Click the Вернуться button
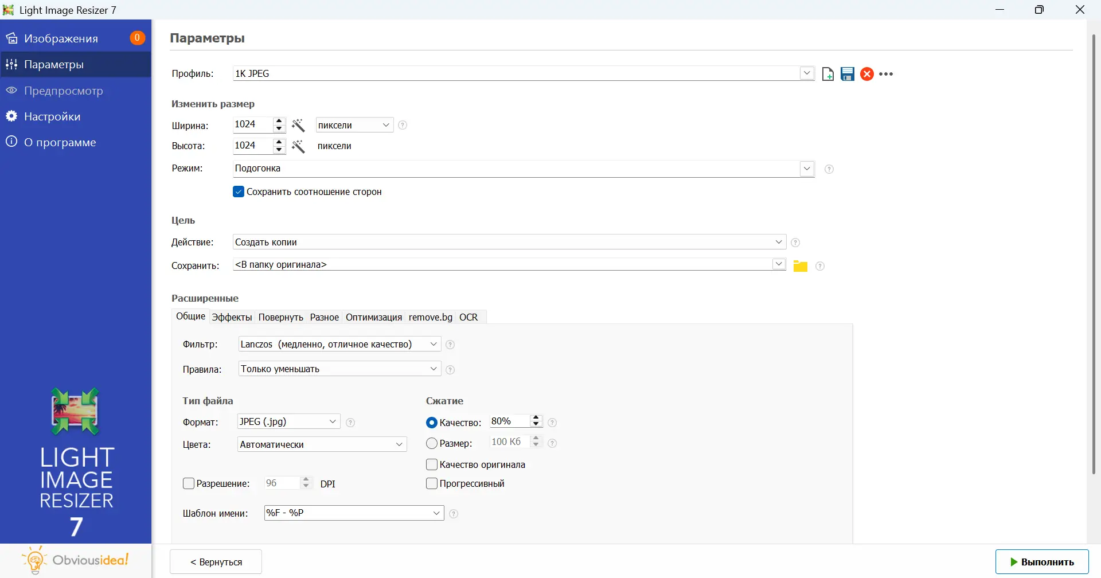Image resolution: width=1101 pixels, height=578 pixels. tap(216, 562)
